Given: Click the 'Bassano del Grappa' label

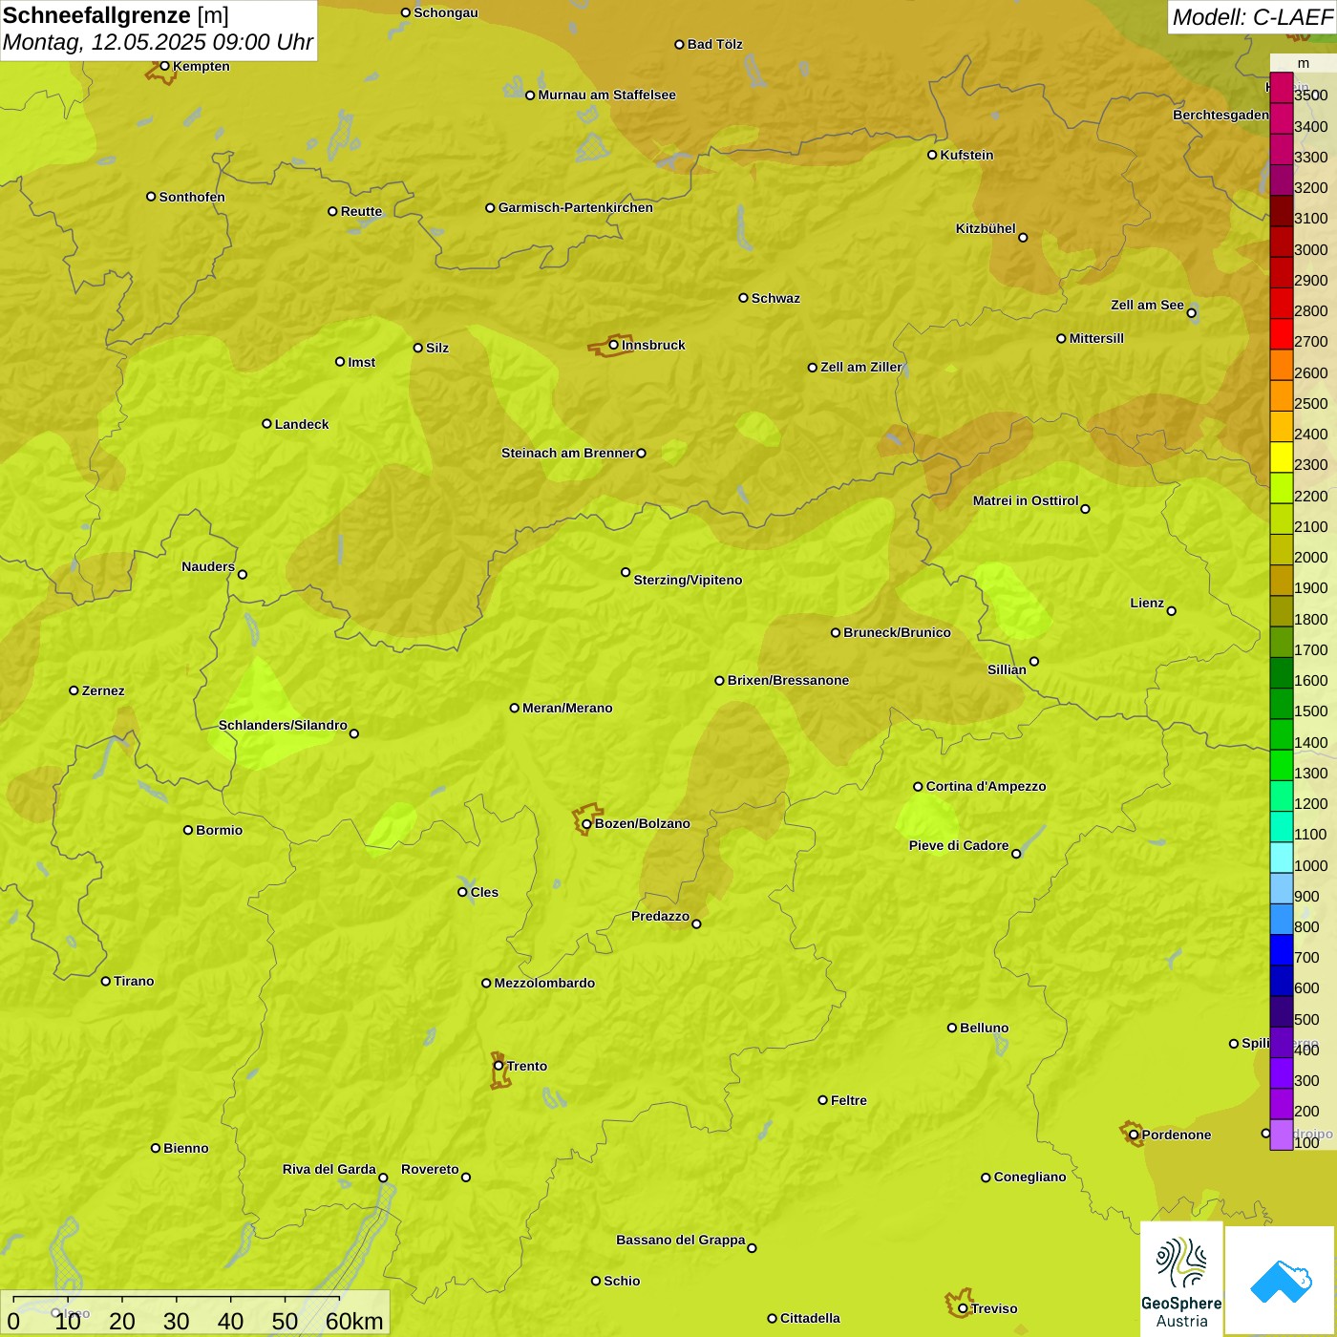Looking at the screenshot, I should tap(680, 1240).
